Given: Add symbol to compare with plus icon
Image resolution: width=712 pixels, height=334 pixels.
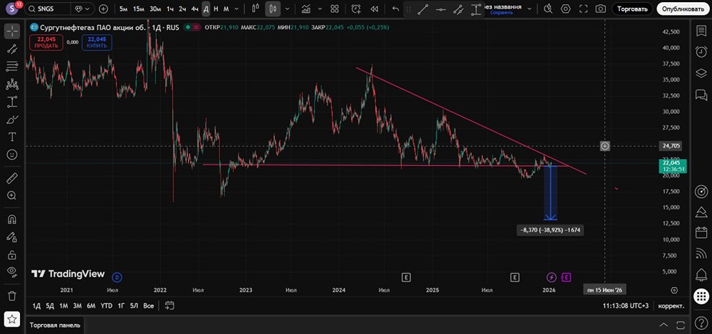Looking at the screenshot, I should click(x=103, y=9).
